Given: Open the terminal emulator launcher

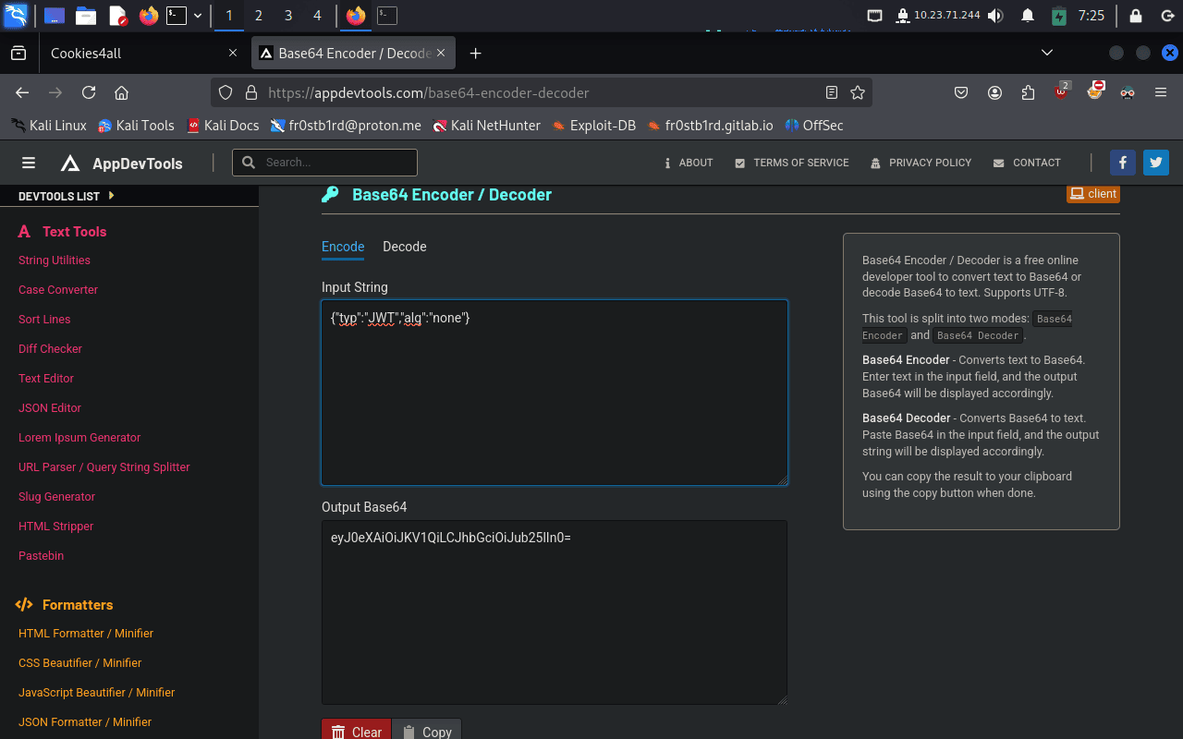Looking at the screenshot, I should pos(177,16).
